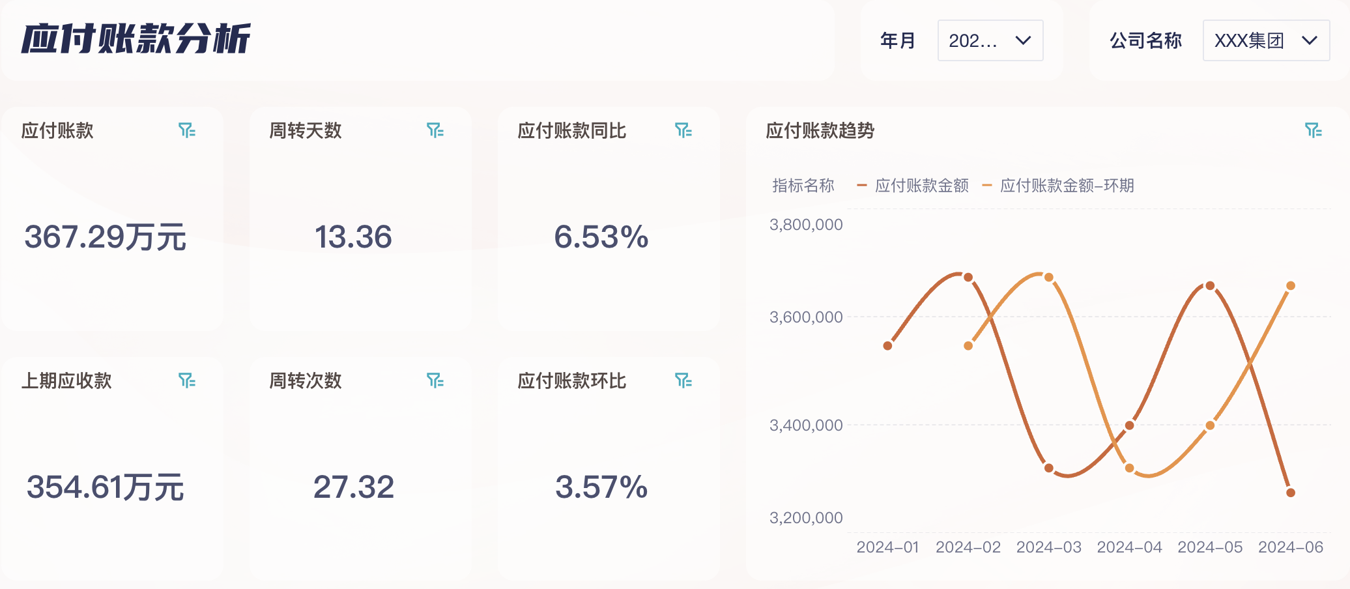The width and height of the screenshot is (1350, 589).
Task: Click the 367.29万元 value on 应付账款 card
Action: (x=104, y=238)
